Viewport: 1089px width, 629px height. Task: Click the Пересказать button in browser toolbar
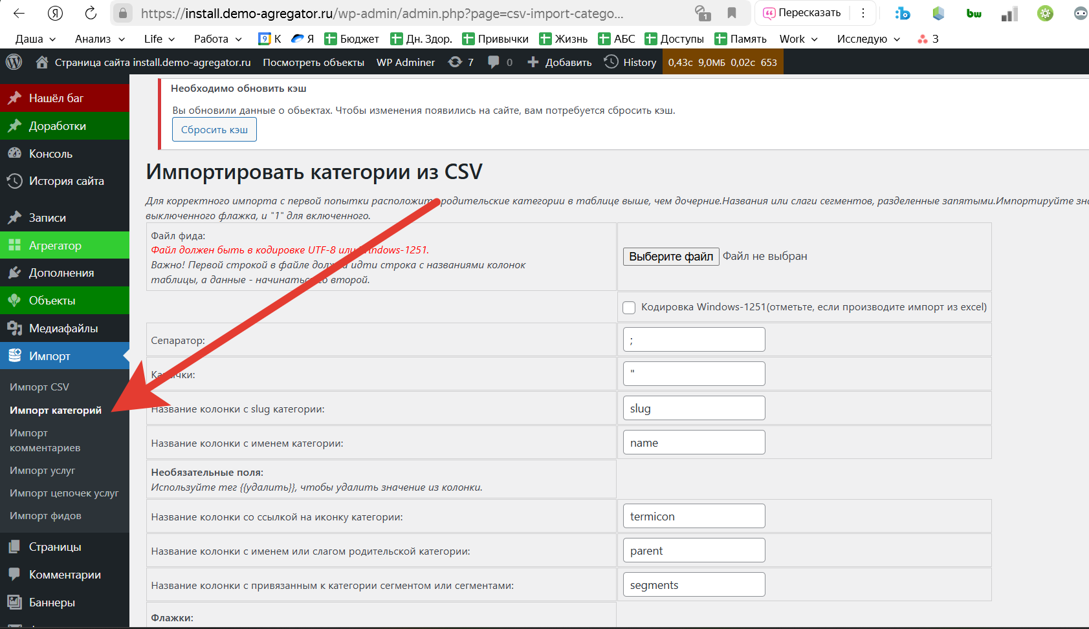click(802, 13)
